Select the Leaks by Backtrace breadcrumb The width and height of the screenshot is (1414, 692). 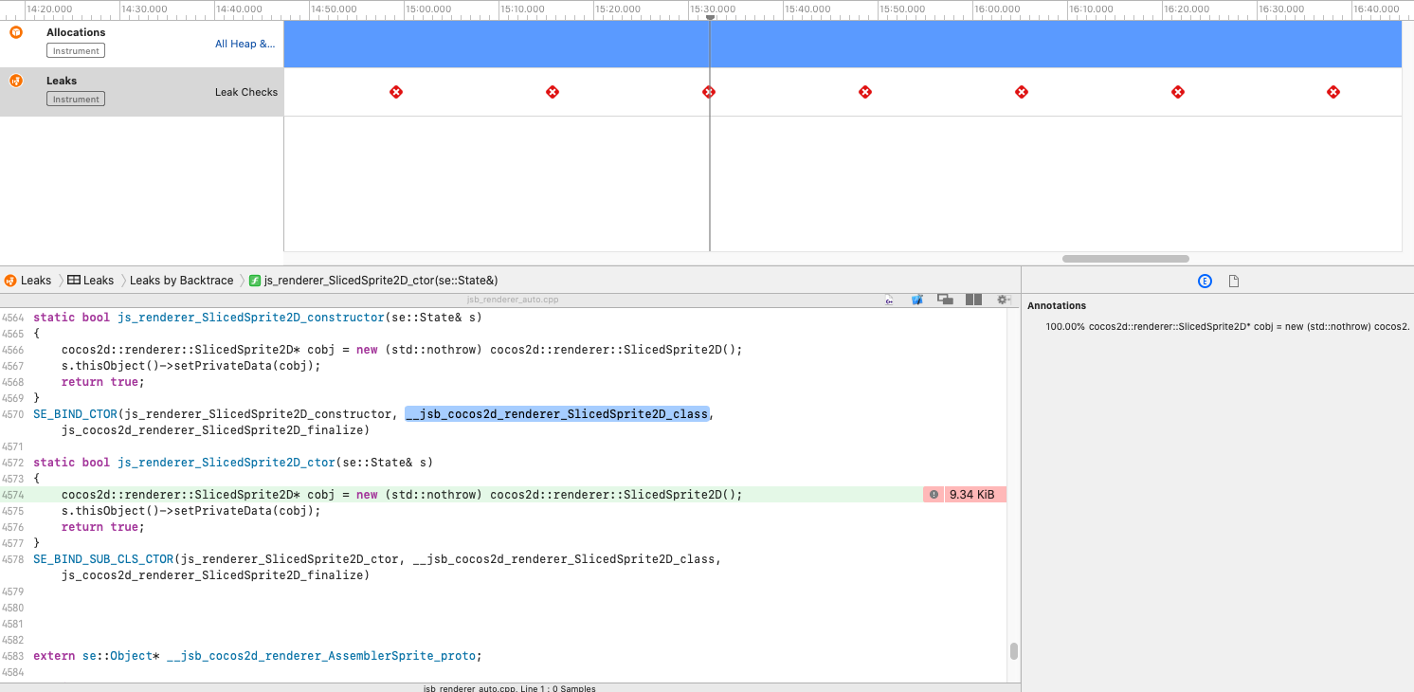(x=181, y=281)
